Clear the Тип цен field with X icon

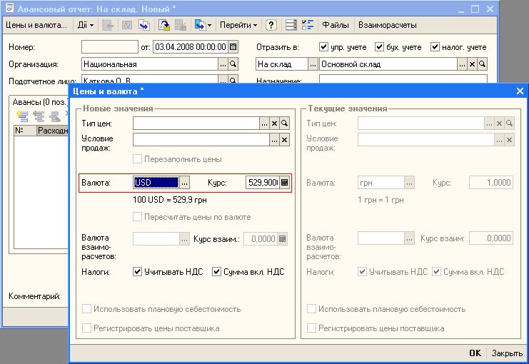click(274, 123)
